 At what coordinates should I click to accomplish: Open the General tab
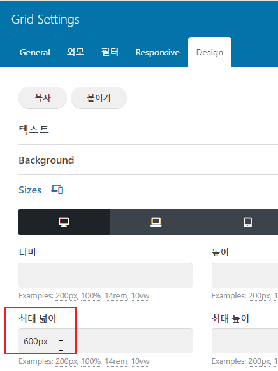(x=35, y=52)
